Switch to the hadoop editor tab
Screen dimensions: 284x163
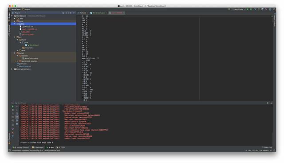pos(83,13)
